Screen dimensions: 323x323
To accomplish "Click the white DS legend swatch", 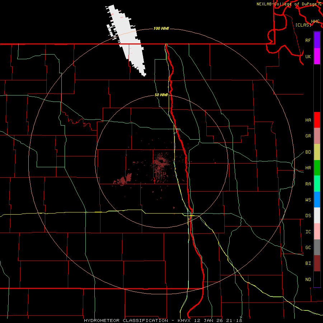I will pyautogui.click(x=317, y=215).
